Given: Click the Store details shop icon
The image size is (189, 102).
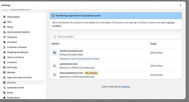Looking at the screenshot, I should click(x=4, y=17).
